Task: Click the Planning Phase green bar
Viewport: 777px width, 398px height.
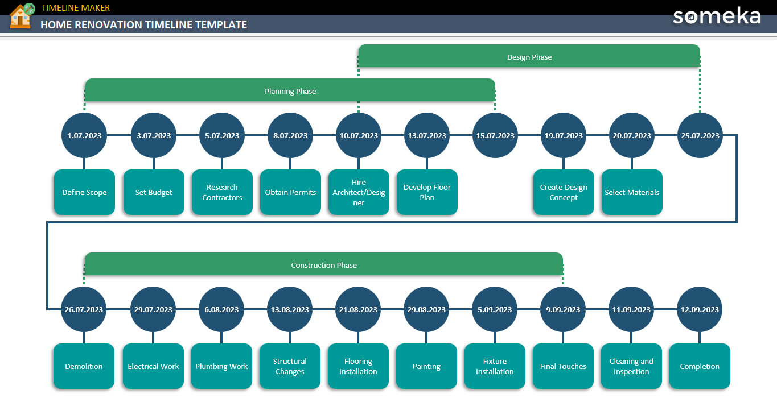Action: click(x=290, y=90)
